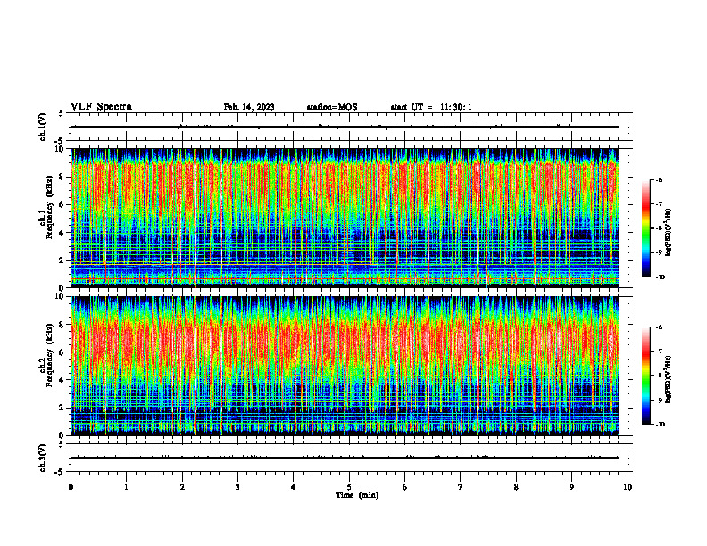Screen dimensions: 707x546
Task: Click the "ch.1(V)" waveform axis label
Action: pos(43,127)
